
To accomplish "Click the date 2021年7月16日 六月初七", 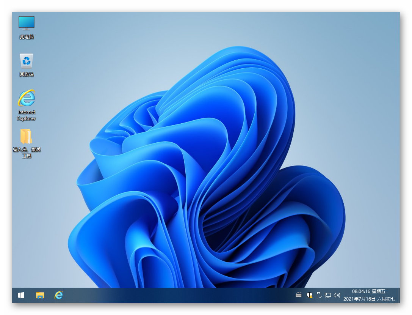I will click(x=369, y=299).
